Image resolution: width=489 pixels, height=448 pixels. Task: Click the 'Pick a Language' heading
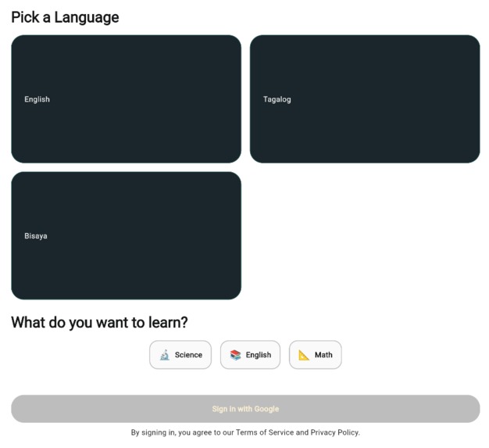[x=65, y=17]
